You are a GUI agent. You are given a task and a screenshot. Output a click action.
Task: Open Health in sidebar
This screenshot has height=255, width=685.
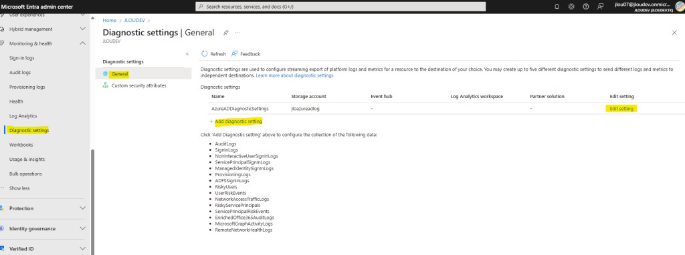coord(16,101)
